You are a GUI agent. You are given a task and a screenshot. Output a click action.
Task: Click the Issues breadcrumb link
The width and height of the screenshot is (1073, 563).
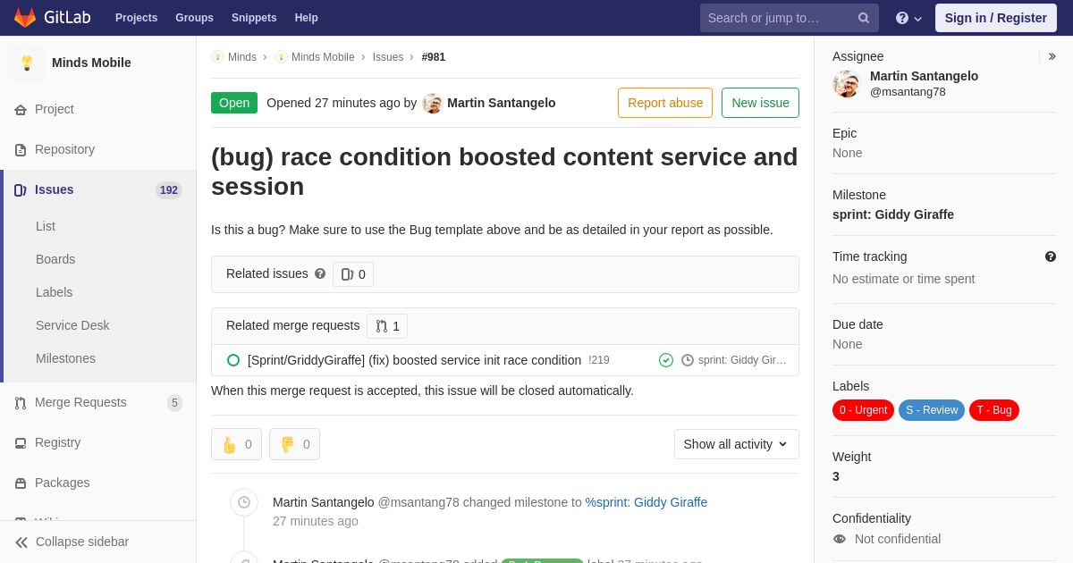click(x=388, y=57)
